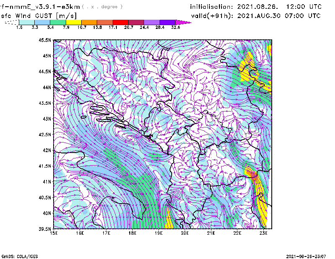Click the 45.5N latitude label
The width and height of the screenshot is (335, 259).
click(x=45, y=40)
